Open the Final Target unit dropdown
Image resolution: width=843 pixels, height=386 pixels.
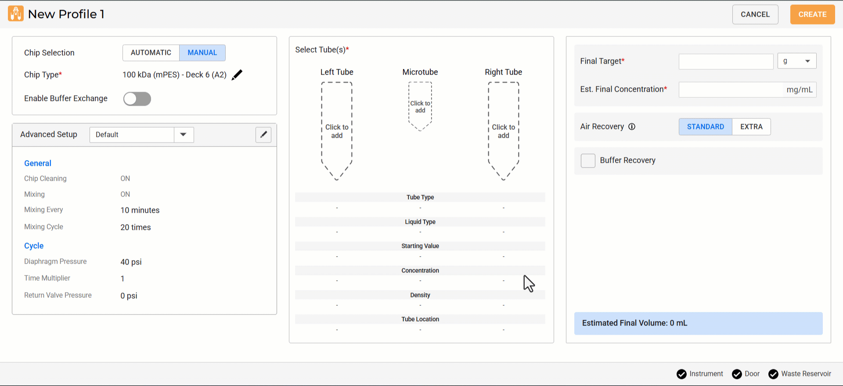[797, 61]
